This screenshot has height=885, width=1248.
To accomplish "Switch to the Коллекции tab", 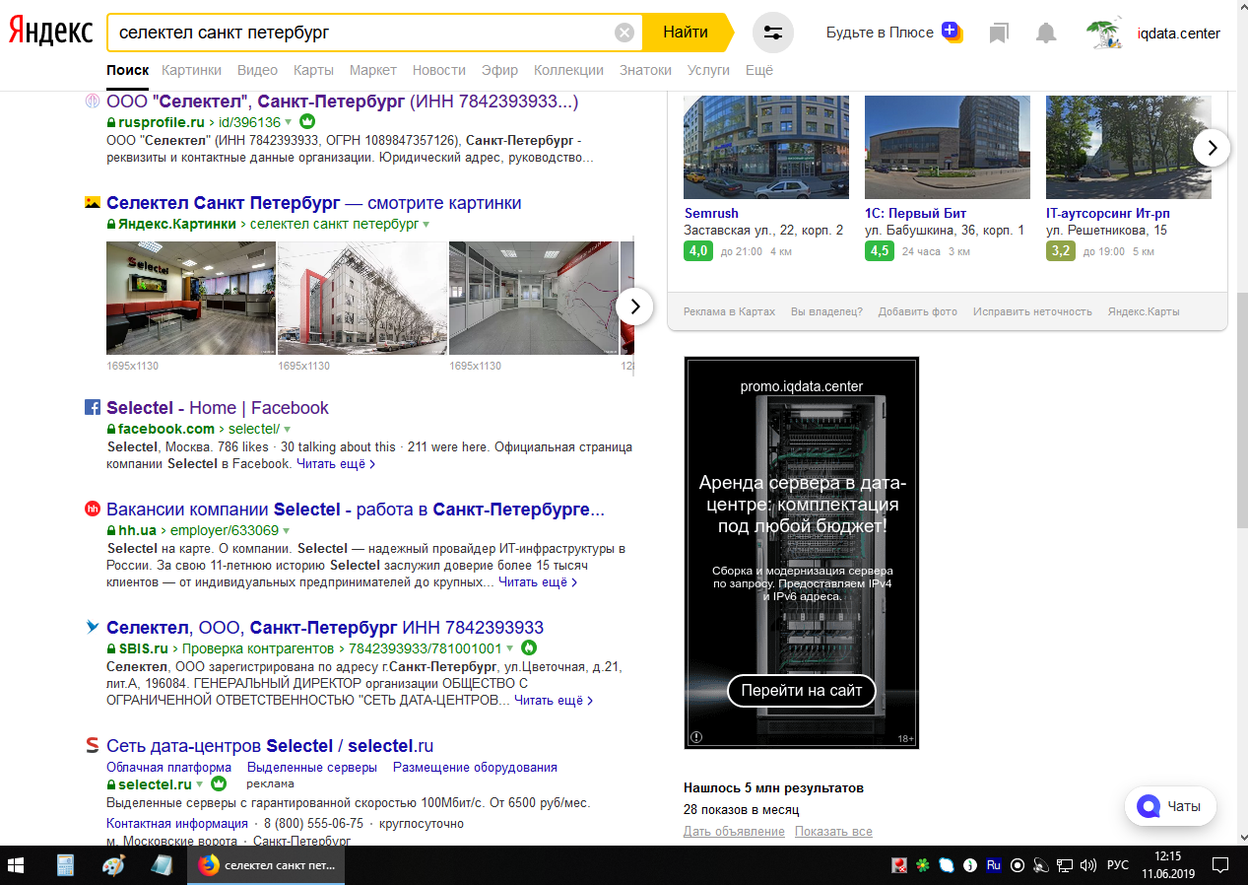I will tap(568, 70).
